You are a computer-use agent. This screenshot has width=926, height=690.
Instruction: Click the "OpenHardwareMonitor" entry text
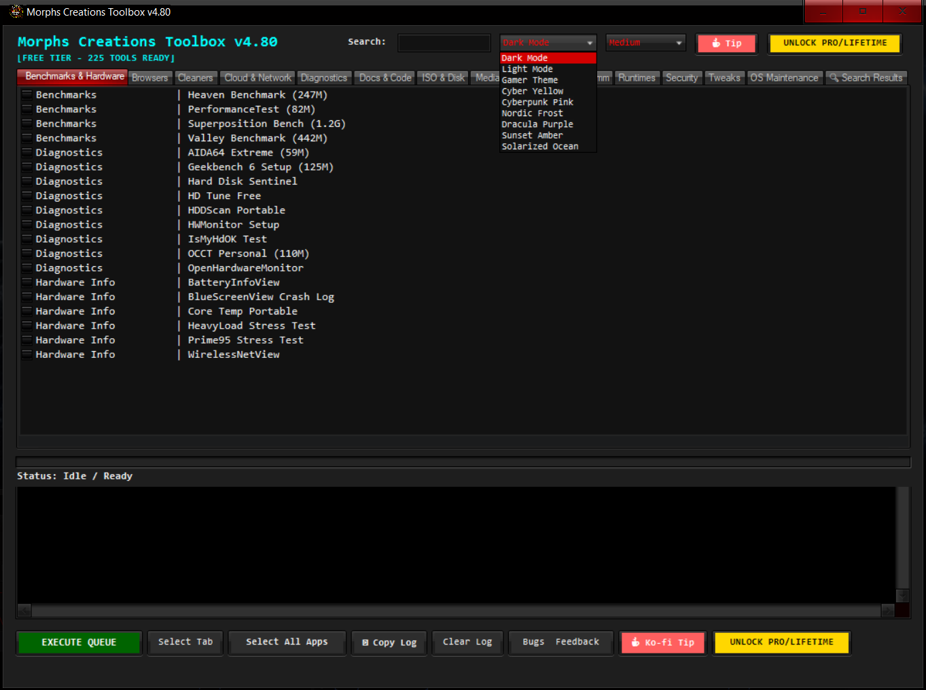(246, 268)
